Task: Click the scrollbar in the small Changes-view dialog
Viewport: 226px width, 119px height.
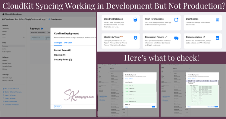Action: pos(156,86)
